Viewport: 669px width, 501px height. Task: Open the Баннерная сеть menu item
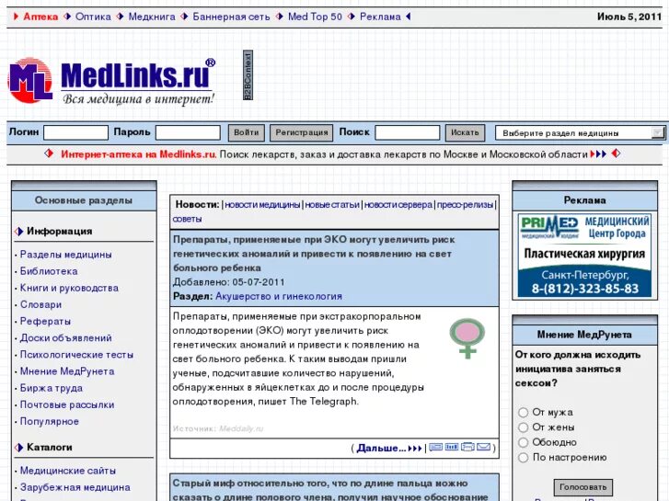231,17
